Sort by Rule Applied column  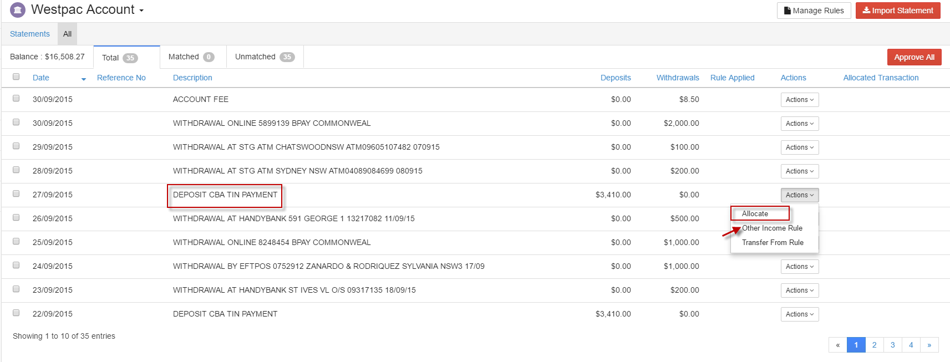[x=733, y=78]
